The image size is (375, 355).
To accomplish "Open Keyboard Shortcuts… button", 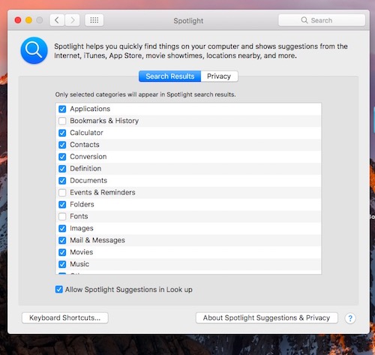I will click(65, 317).
